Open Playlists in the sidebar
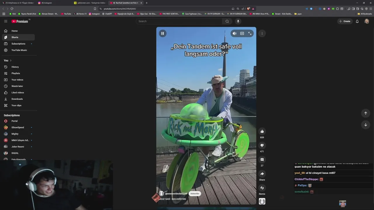The width and height of the screenshot is (374, 210). pyautogui.click(x=18, y=73)
